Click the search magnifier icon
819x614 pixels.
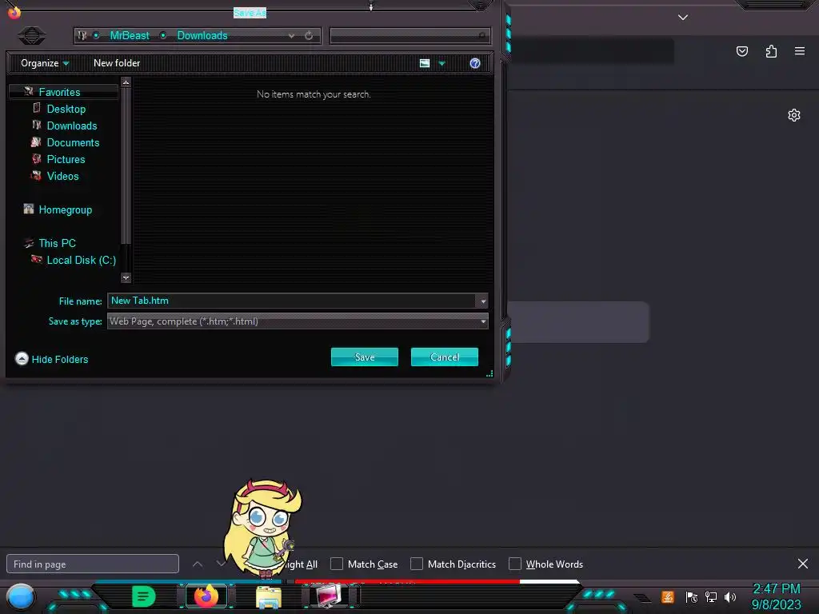(482, 35)
